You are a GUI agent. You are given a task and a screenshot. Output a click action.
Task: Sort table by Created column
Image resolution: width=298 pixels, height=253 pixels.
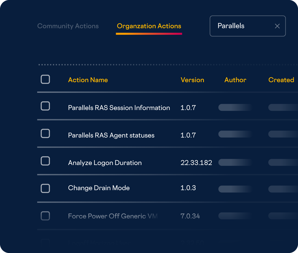[281, 80]
